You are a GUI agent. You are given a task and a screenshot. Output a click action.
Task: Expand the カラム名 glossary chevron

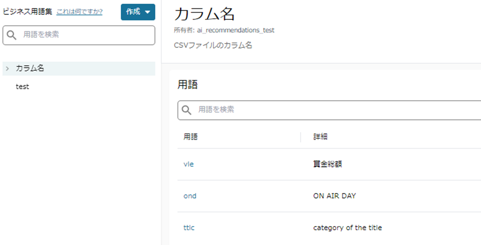(8, 68)
